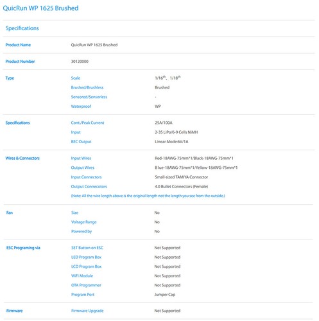Click the BEC Output label

click(x=81, y=142)
